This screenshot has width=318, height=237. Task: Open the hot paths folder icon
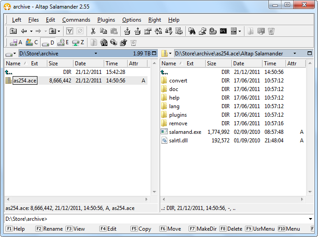click(x=52, y=31)
